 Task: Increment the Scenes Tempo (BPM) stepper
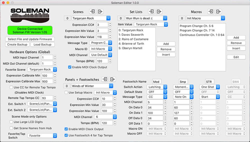(x=110, y=60)
